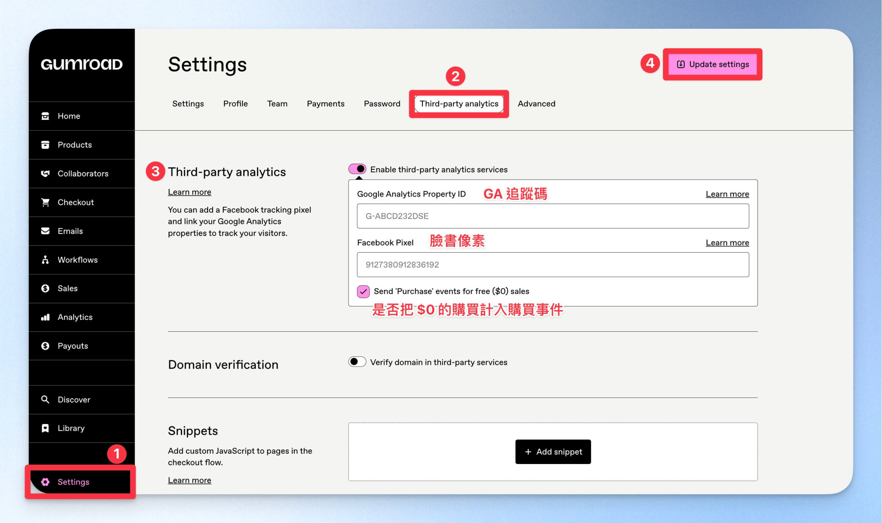Switch to the Password tab
The height and width of the screenshot is (523, 882).
(382, 104)
